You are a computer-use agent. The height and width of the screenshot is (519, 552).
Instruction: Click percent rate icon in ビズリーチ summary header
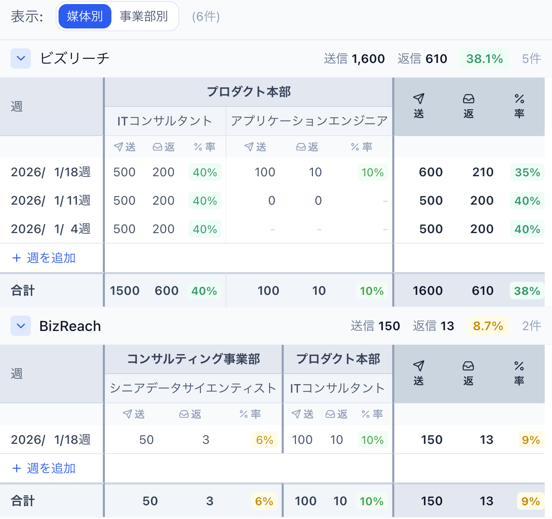point(519,99)
